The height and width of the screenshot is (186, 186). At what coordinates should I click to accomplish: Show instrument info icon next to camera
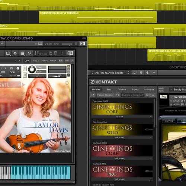coord(18,68)
